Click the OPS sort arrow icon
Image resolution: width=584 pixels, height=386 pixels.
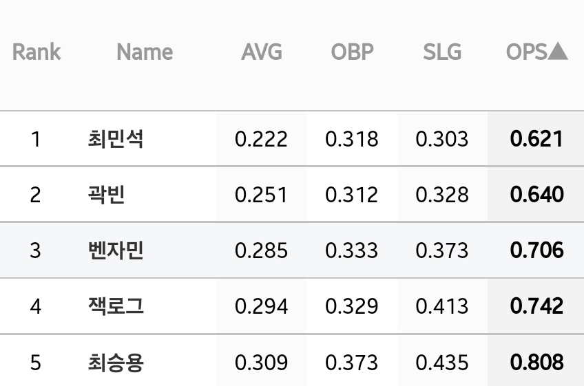tap(558, 52)
